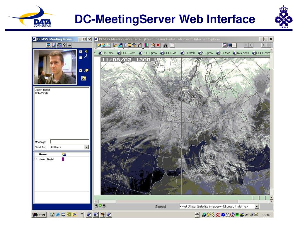Image resolution: width=300 pixels, height=225 pixels.
Task: Open the ST WP favorites link
Action: [223, 53]
